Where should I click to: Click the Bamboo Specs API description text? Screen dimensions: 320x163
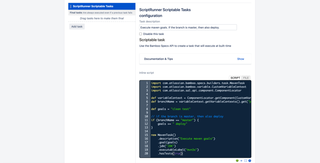(185, 46)
